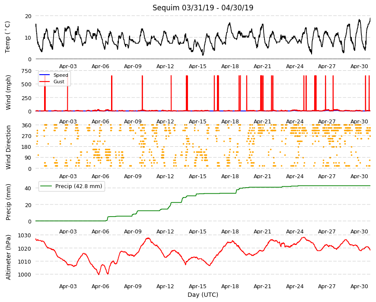Click the Temp (°C) axis label
This screenshot has width=376, height=302.
7,37
